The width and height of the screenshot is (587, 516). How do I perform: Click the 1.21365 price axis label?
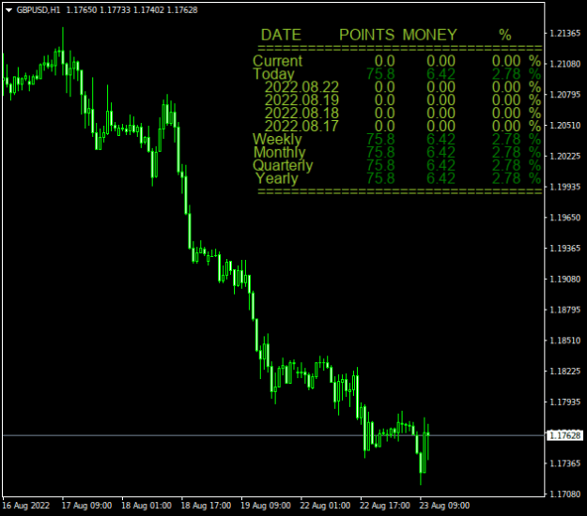(564, 34)
